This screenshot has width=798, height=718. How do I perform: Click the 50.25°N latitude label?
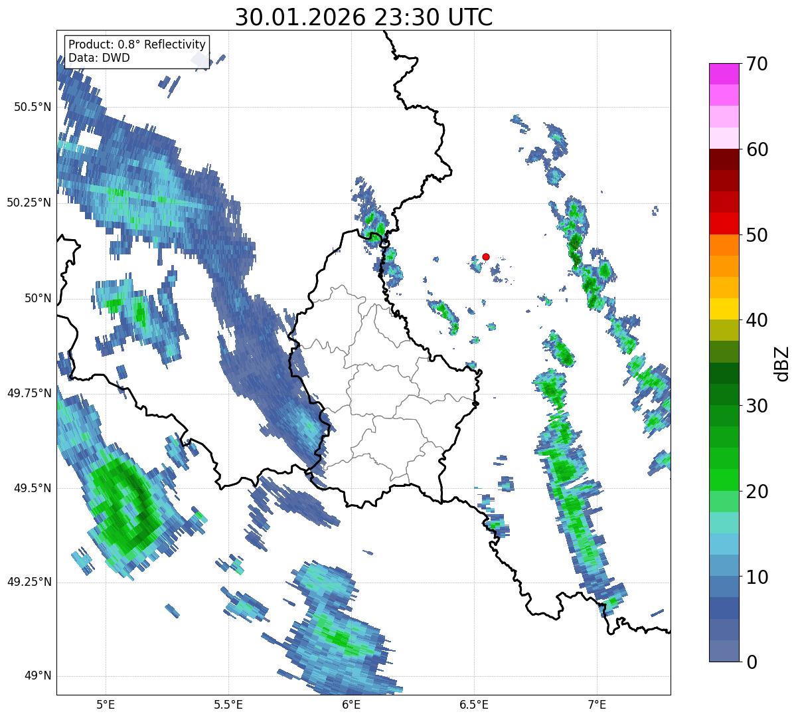pyautogui.click(x=29, y=203)
